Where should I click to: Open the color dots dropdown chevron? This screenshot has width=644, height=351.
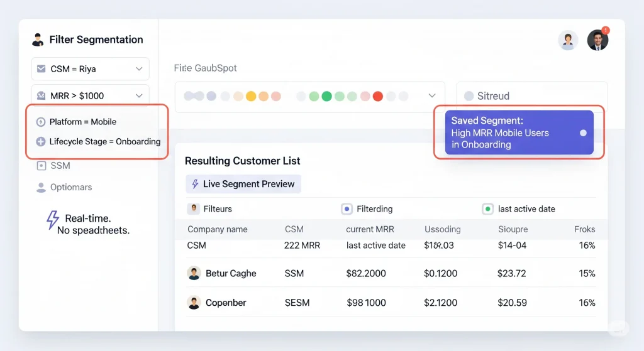(x=432, y=96)
